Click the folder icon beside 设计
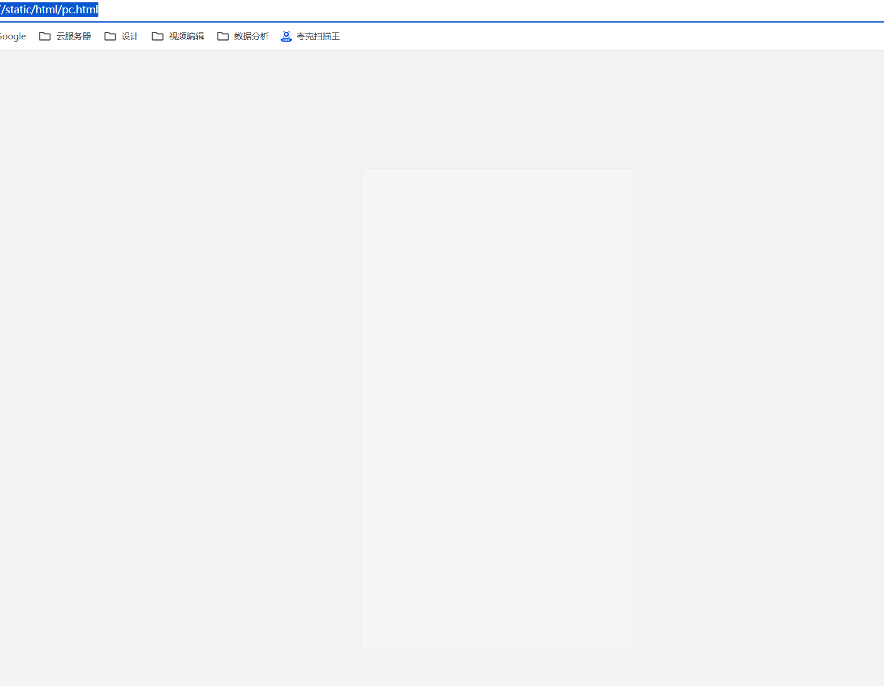Viewport: 884px width, 686px height. (110, 36)
